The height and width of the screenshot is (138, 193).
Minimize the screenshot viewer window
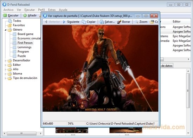coord(138,16)
